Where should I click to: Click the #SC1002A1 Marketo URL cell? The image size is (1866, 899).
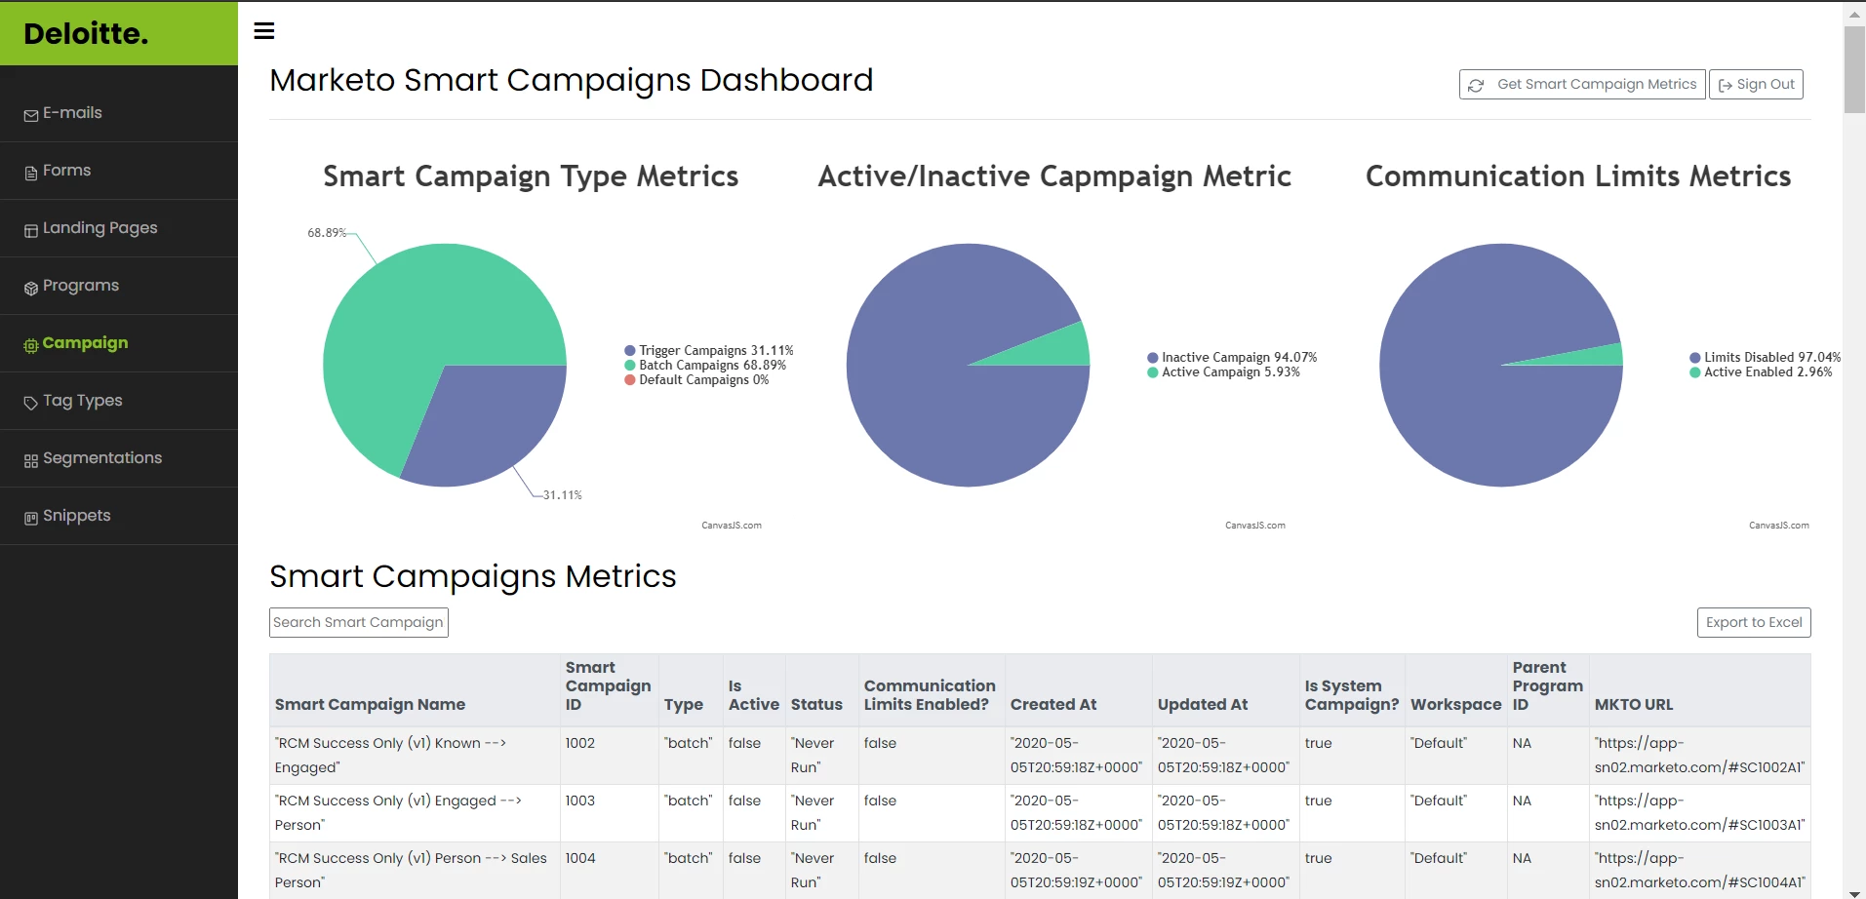point(1700,756)
